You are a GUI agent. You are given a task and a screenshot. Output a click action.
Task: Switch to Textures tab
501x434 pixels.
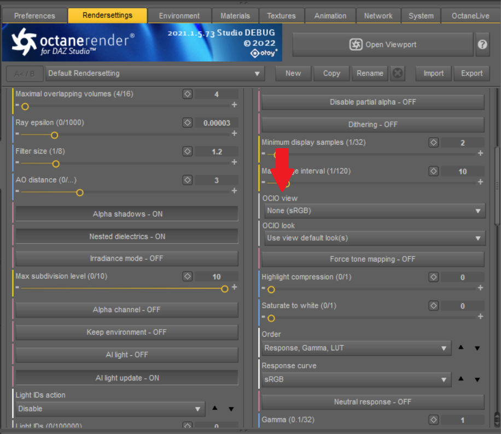[281, 16]
